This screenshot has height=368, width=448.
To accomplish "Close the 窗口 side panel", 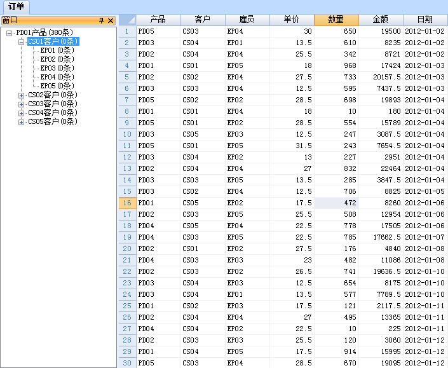I will (x=111, y=20).
